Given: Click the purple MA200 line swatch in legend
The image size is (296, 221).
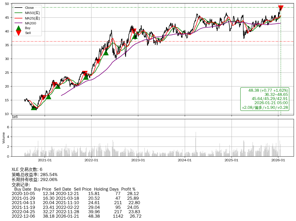Looking at the screenshot, I should pos(18,23).
